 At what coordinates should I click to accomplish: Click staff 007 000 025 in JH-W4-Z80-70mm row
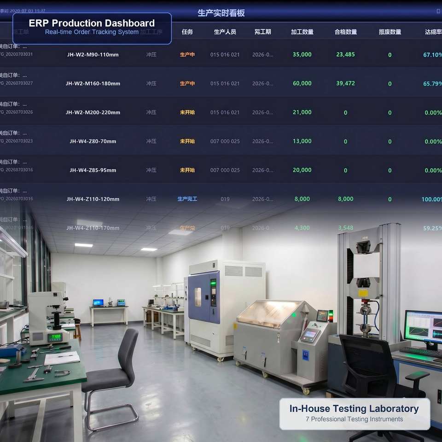point(225,141)
